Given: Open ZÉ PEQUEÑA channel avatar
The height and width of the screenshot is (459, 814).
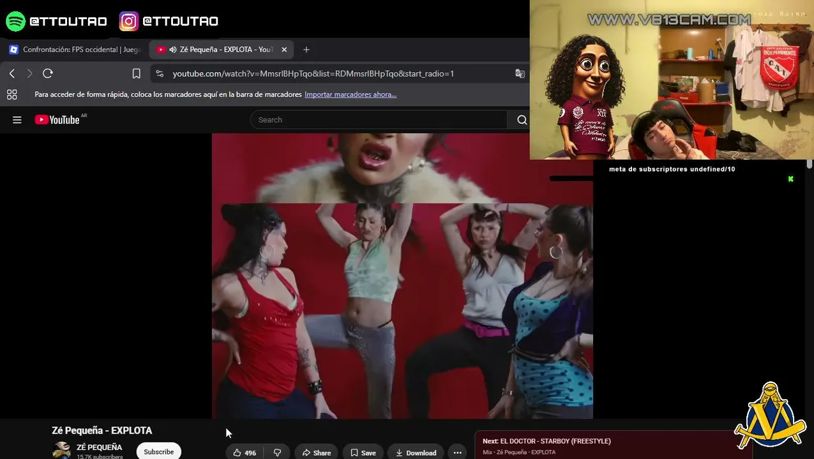Looking at the screenshot, I should (61, 450).
